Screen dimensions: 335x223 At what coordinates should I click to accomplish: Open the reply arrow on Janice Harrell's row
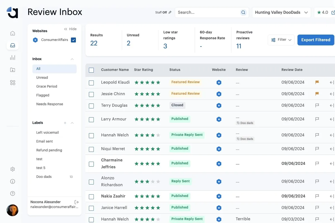click(x=332, y=208)
